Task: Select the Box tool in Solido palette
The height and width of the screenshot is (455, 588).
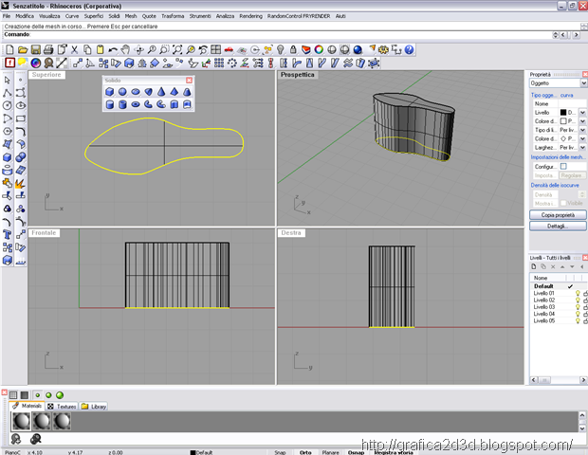Action: pos(111,92)
